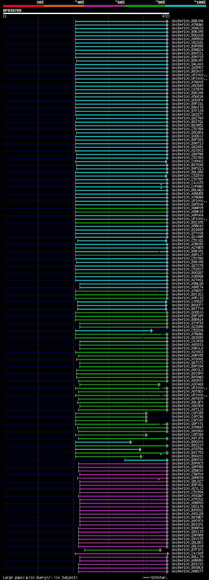Image resolution: width=209 pixels, height=580 pixels.
Task: Select the label UniRef100_A9NS77
Action: (x=187, y=571)
